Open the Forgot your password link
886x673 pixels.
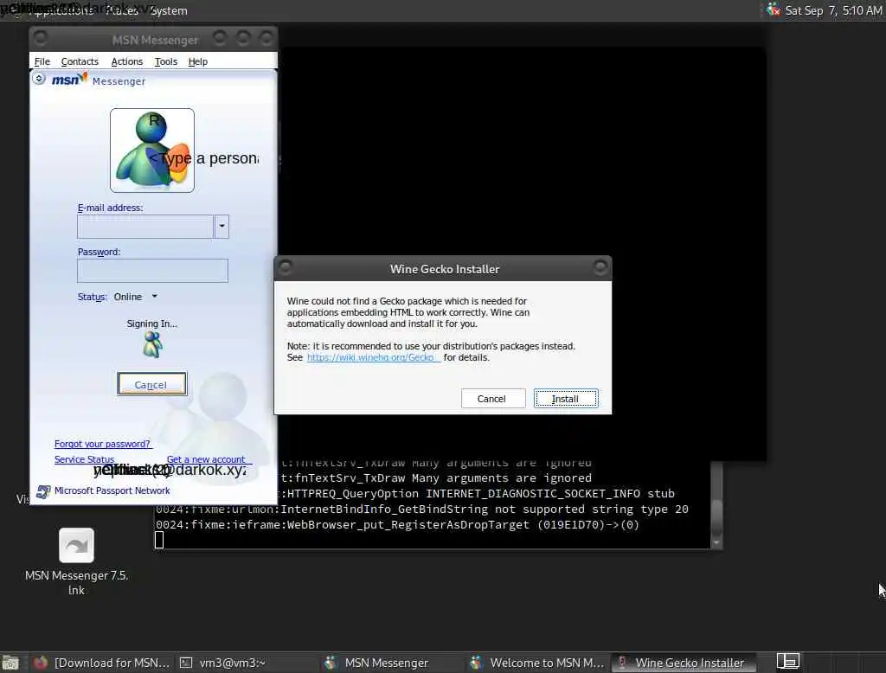(x=102, y=444)
